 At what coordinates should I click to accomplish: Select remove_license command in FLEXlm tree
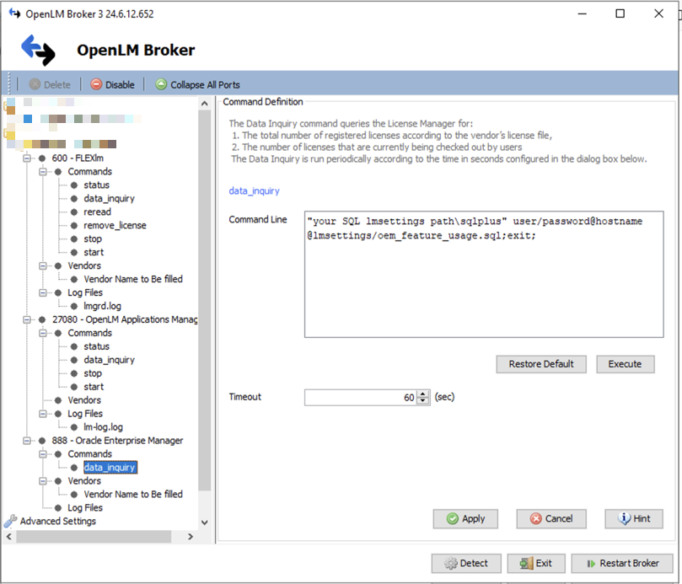click(115, 225)
